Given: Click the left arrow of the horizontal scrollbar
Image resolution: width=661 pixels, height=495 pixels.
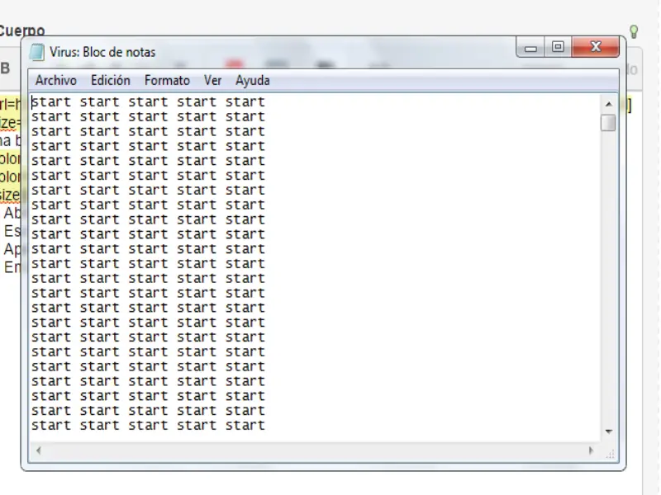Looking at the screenshot, I should pyautogui.click(x=38, y=450).
